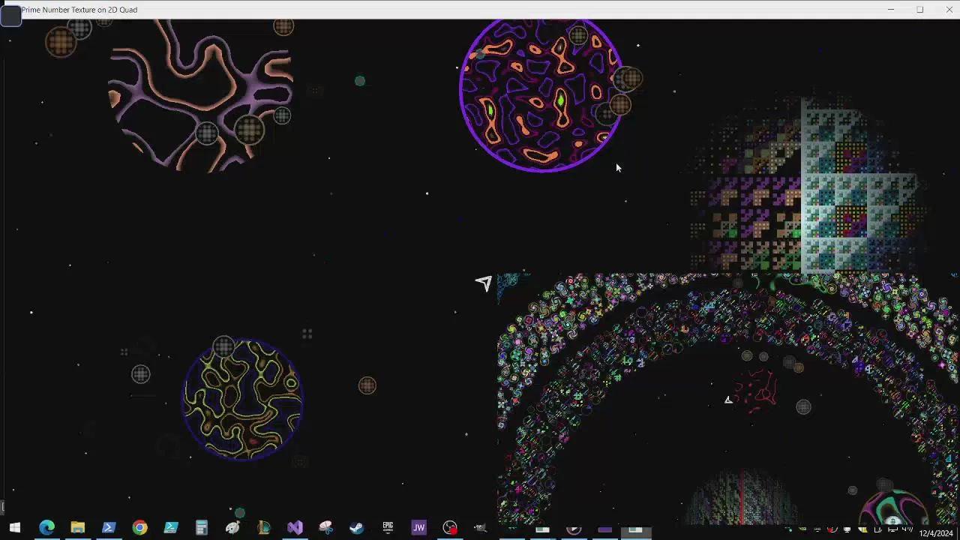Viewport: 960px width, 540px height.
Task: Click the white arrow-shaped ship
Action: [x=484, y=283]
